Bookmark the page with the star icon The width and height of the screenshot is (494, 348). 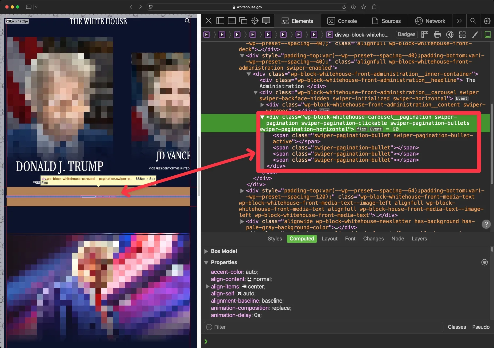tap(364, 7)
